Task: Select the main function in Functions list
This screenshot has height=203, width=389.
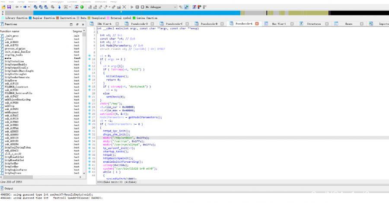Action: (8, 58)
